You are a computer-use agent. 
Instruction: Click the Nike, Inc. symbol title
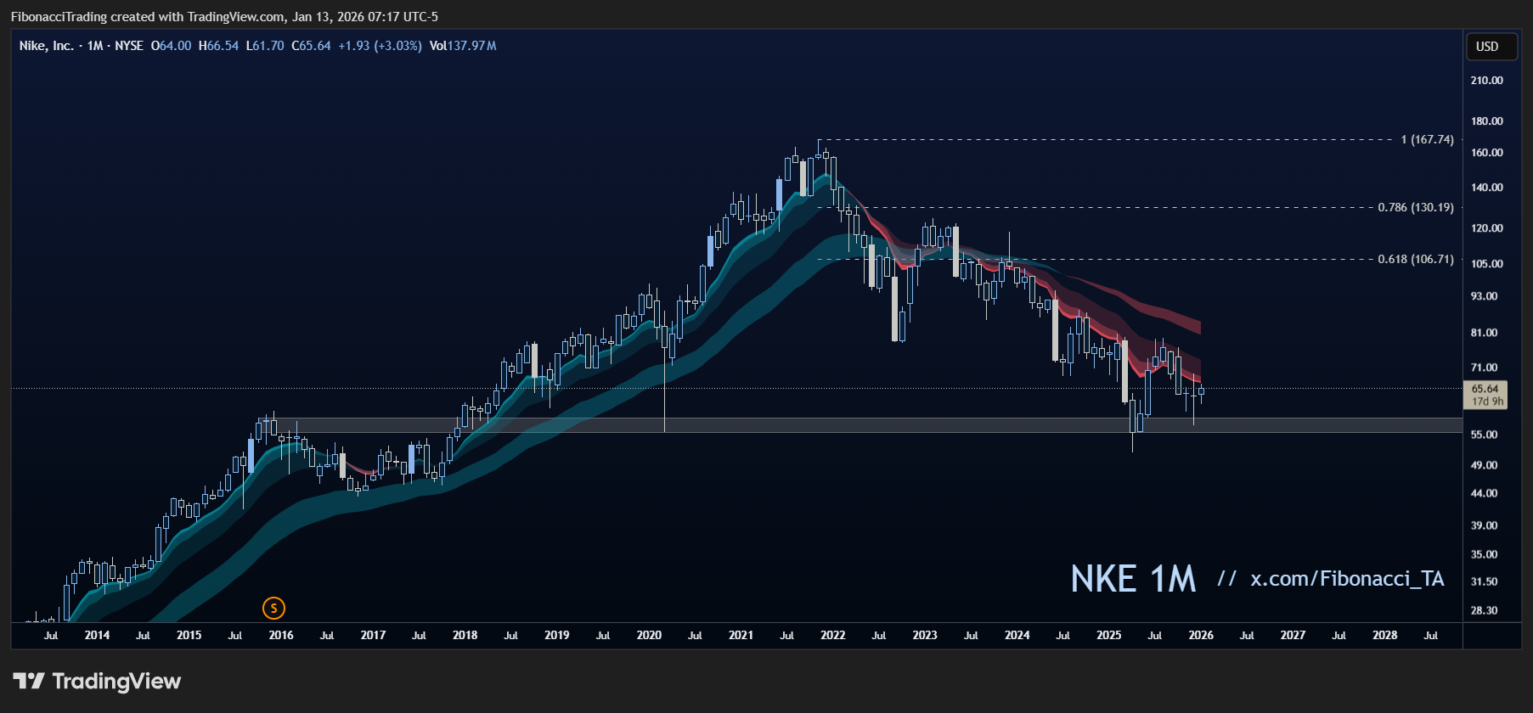click(x=46, y=46)
